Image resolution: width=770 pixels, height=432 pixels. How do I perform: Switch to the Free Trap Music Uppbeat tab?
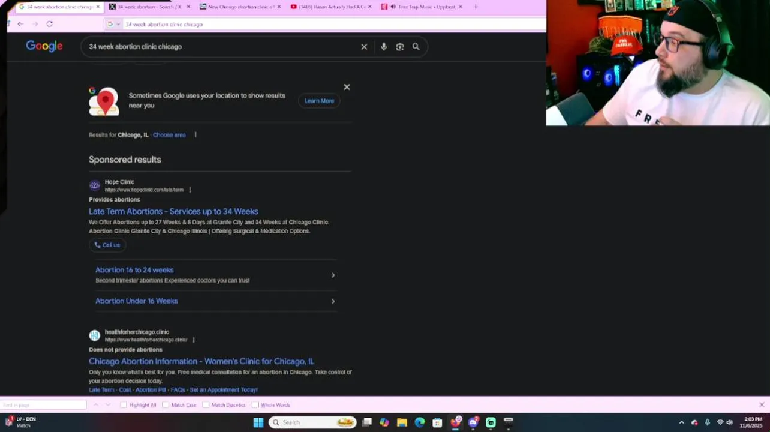422,7
